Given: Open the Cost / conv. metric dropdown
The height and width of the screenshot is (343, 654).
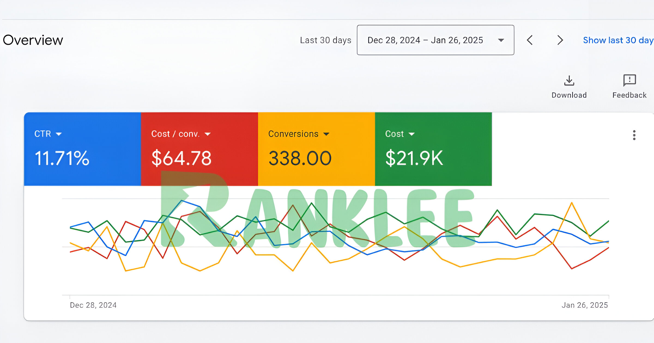Looking at the screenshot, I should pyautogui.click(x=208, y=134).
